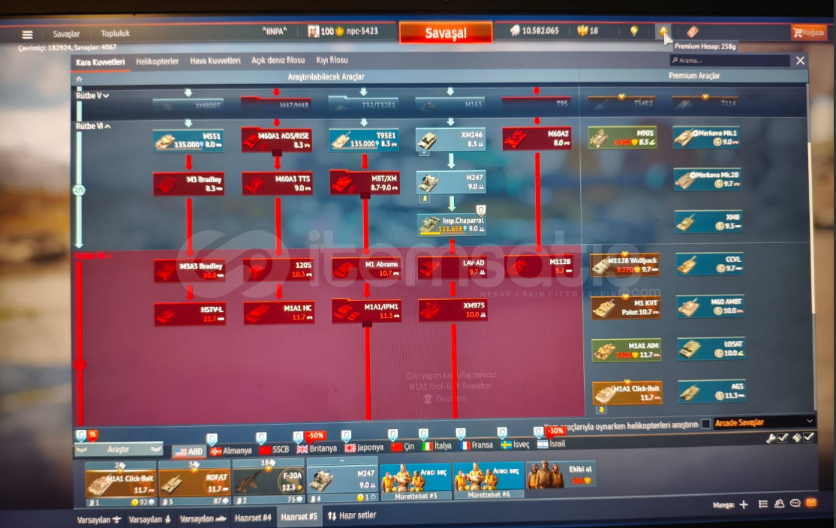Close the research tree window
The width and height of the screenshot is (836, 528).
pos(800,61)
